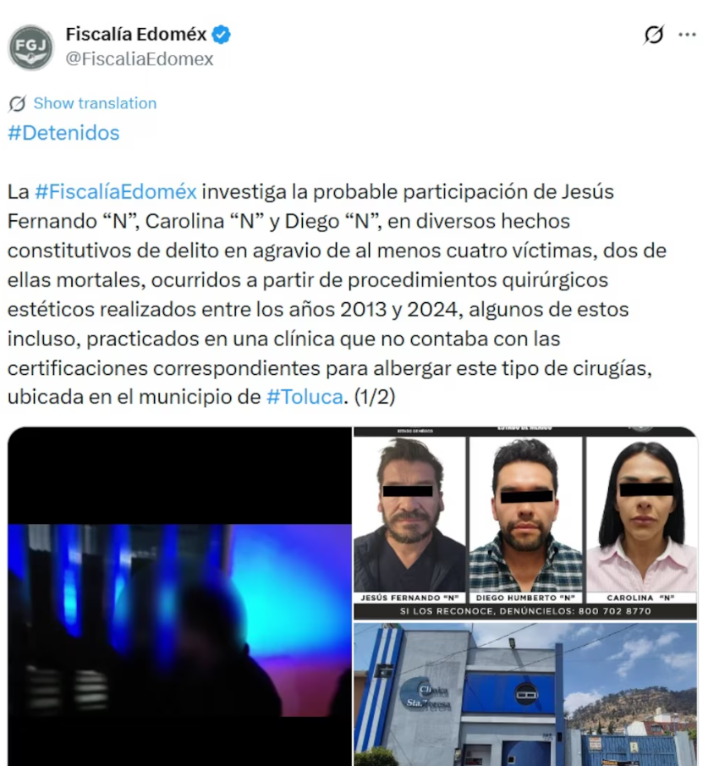Open the three-dot more options menu
The image size is (703, 766).
click(687, 35)
